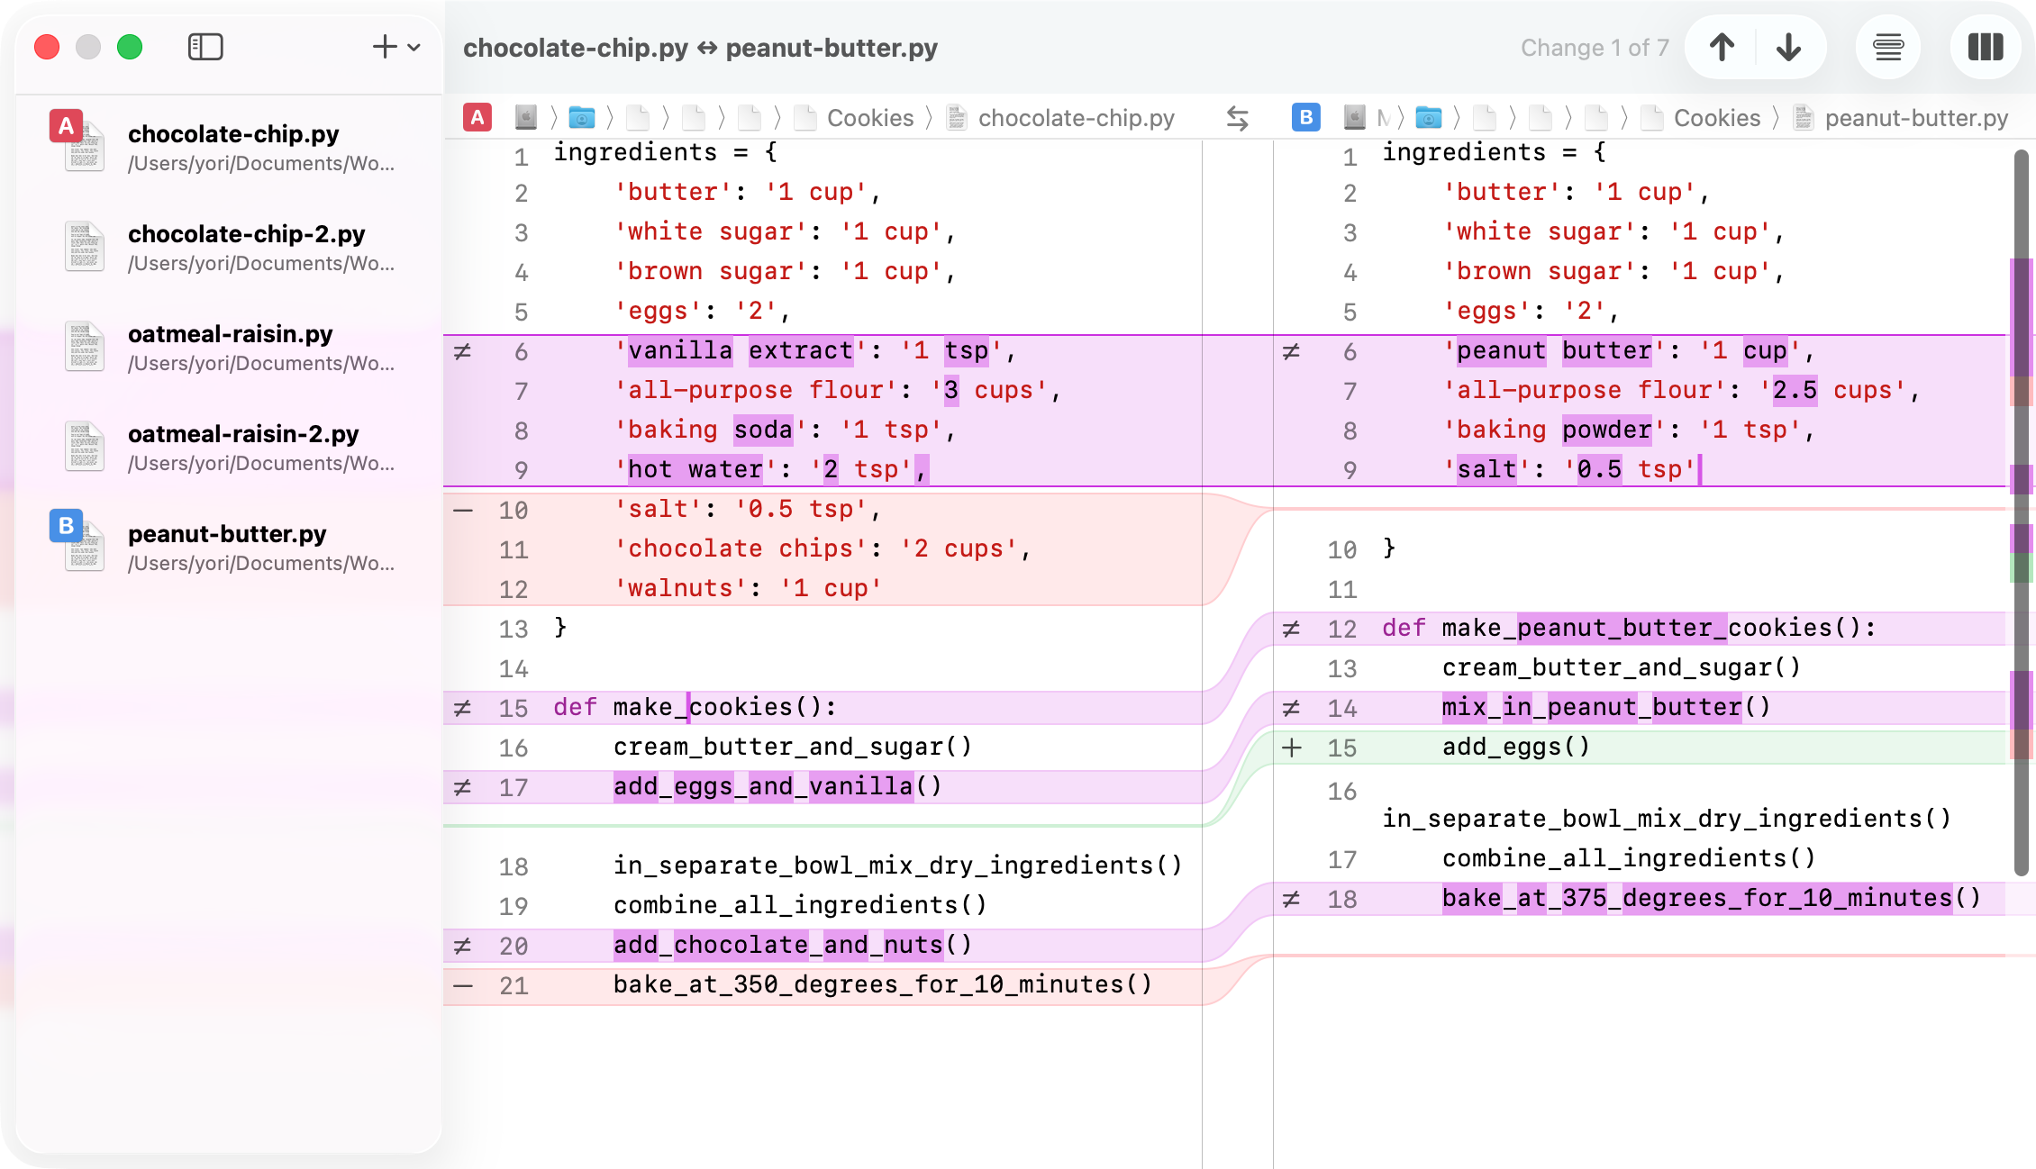The height and width of the screenshot is (1169, 2036).
Task: Switch to side-by-side columns view icon
Action: tap(1986, 47)
